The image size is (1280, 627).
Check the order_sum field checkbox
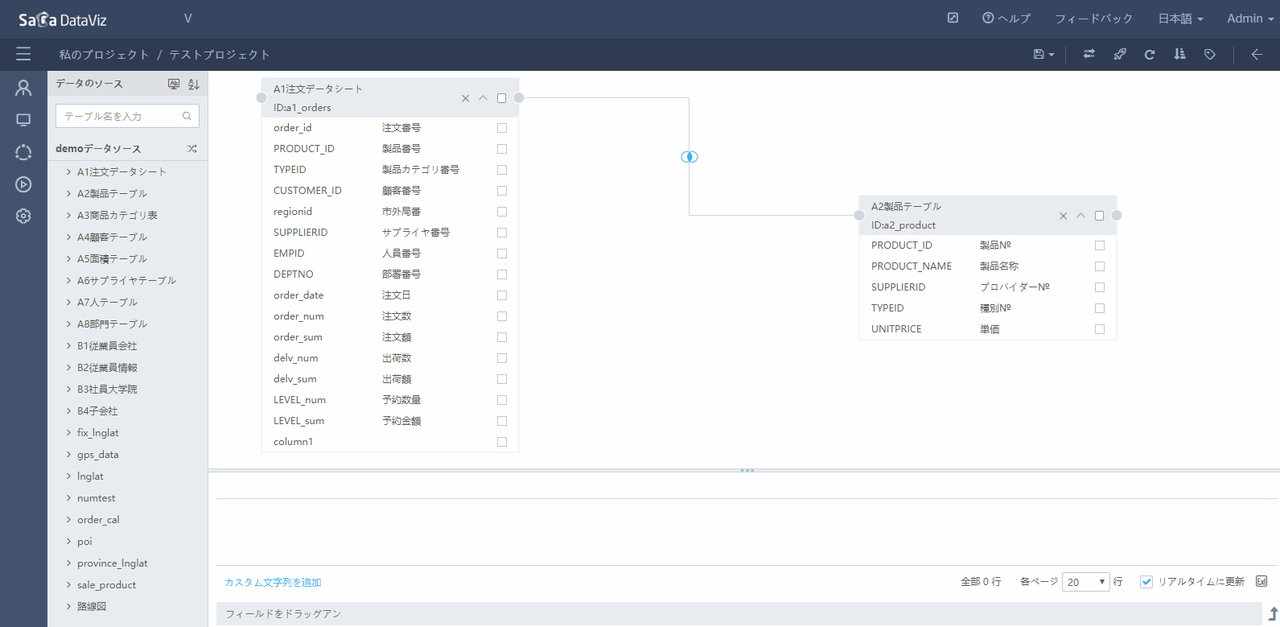[x=502, y=337]
